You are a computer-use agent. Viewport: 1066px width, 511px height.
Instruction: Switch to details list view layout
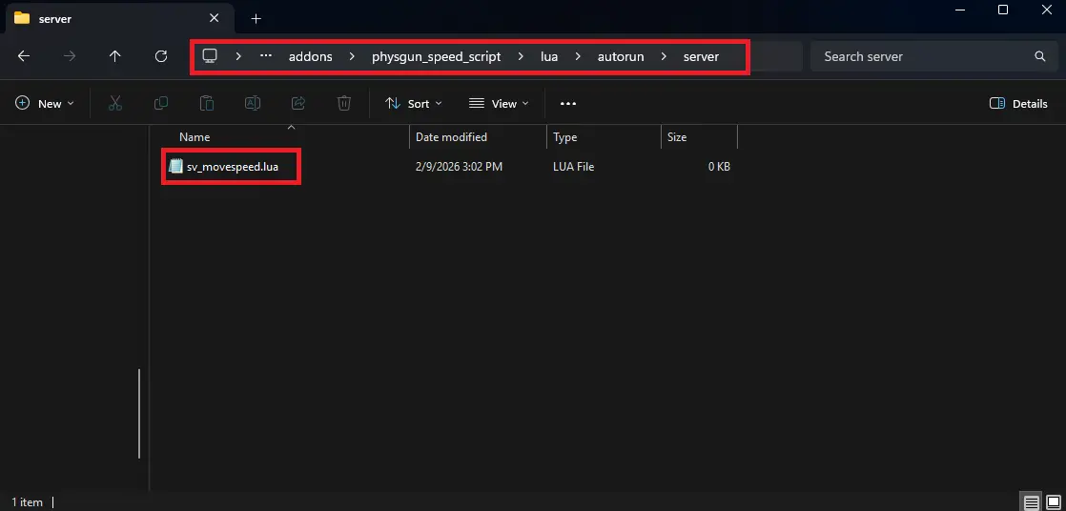[x=1031, y=501]
